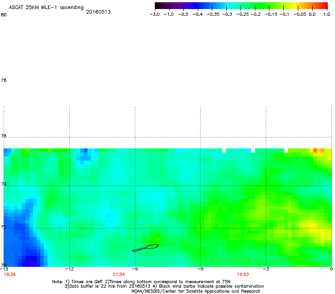Click the -0.2 color scale label
The width and height of the screenshot is (335, 294).
coord(255,14)
